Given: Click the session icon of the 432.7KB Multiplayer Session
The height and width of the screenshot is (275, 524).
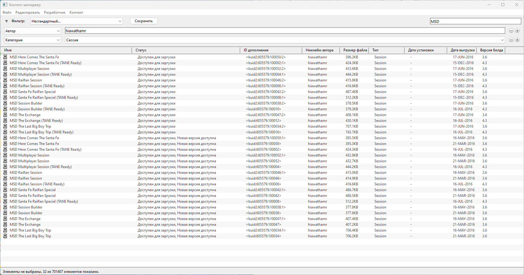Looking at the screenshot, I should (x=6, y=161).
